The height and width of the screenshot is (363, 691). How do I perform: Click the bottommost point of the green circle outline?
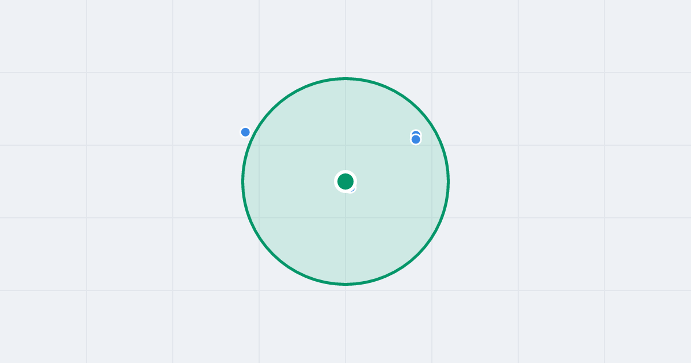(x=345, y=284)
